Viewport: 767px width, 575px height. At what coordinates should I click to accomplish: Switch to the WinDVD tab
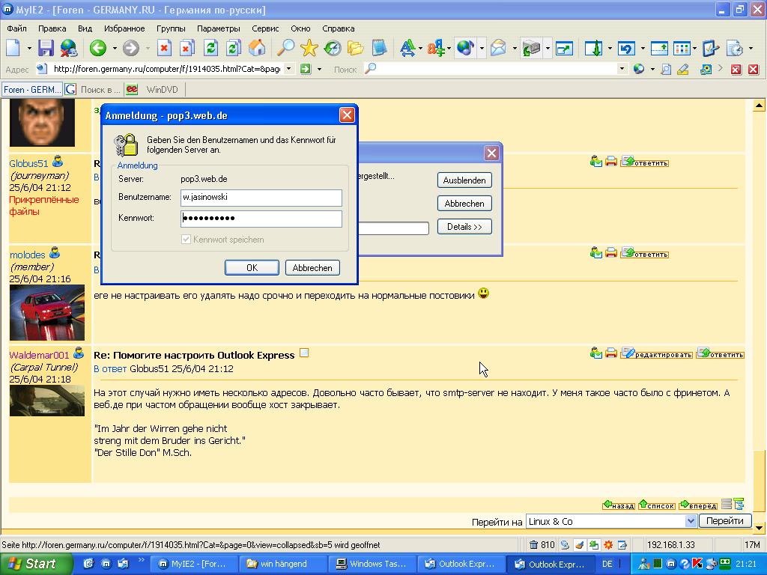(156, 90)
